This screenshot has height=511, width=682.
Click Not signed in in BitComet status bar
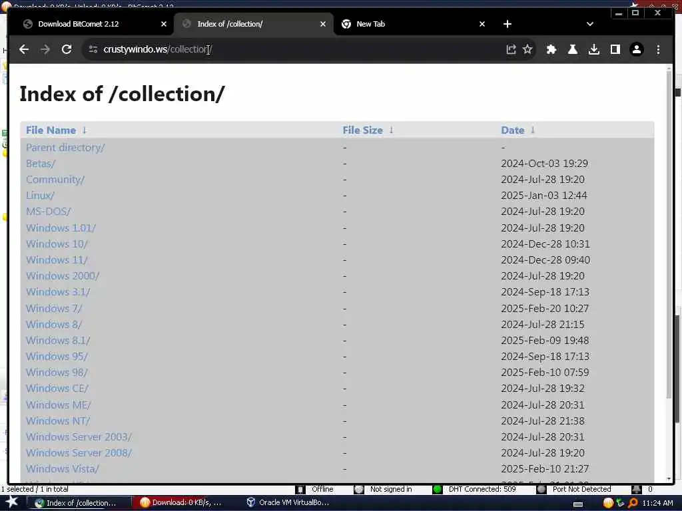tap(390, 489)
